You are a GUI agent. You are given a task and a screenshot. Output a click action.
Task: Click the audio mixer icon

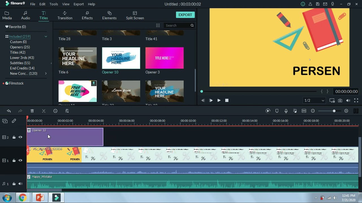(x=295, y=111)
